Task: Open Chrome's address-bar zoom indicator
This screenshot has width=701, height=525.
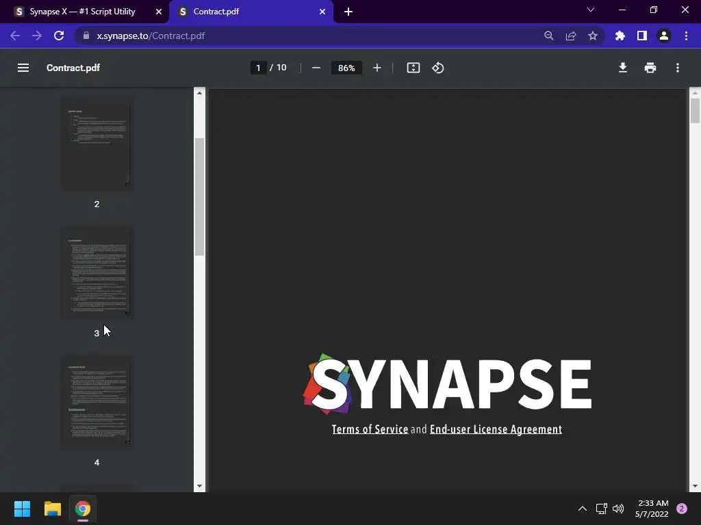Action: click(x=548, y=36)
